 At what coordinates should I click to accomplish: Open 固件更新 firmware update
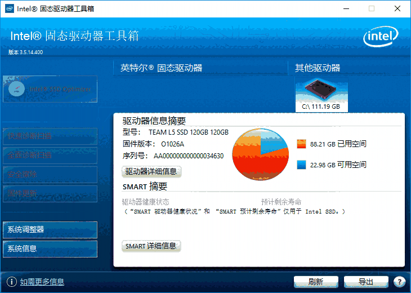[x=50, y=194]
